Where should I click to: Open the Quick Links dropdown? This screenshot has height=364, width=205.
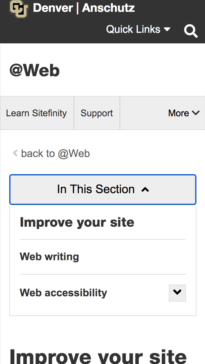[138, 29]
